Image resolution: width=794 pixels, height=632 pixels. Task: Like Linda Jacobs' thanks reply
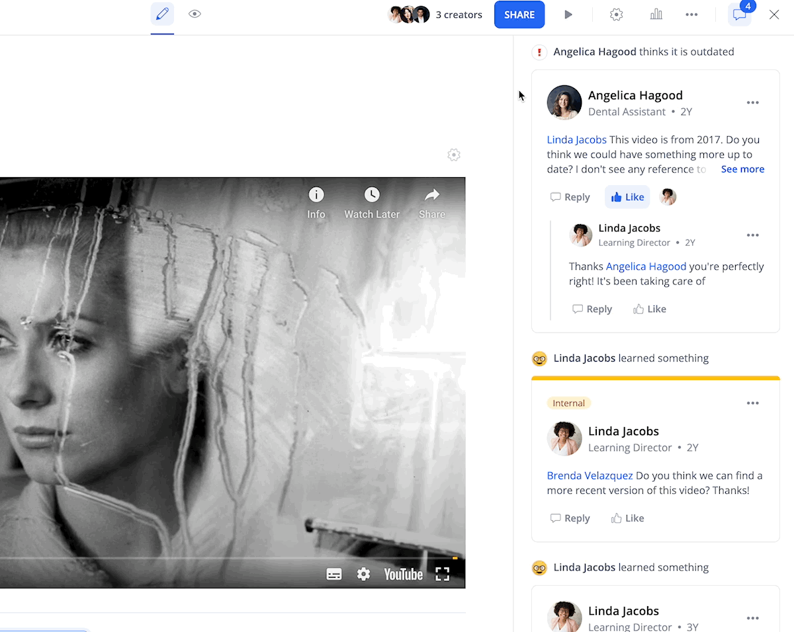click(x=650, y=309)
